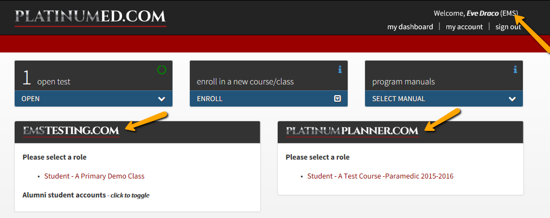Select Student - A Primary Demo Class
The width and height of the screenshot is (550, 218).
pyautogui.click(x=94, y=176)
